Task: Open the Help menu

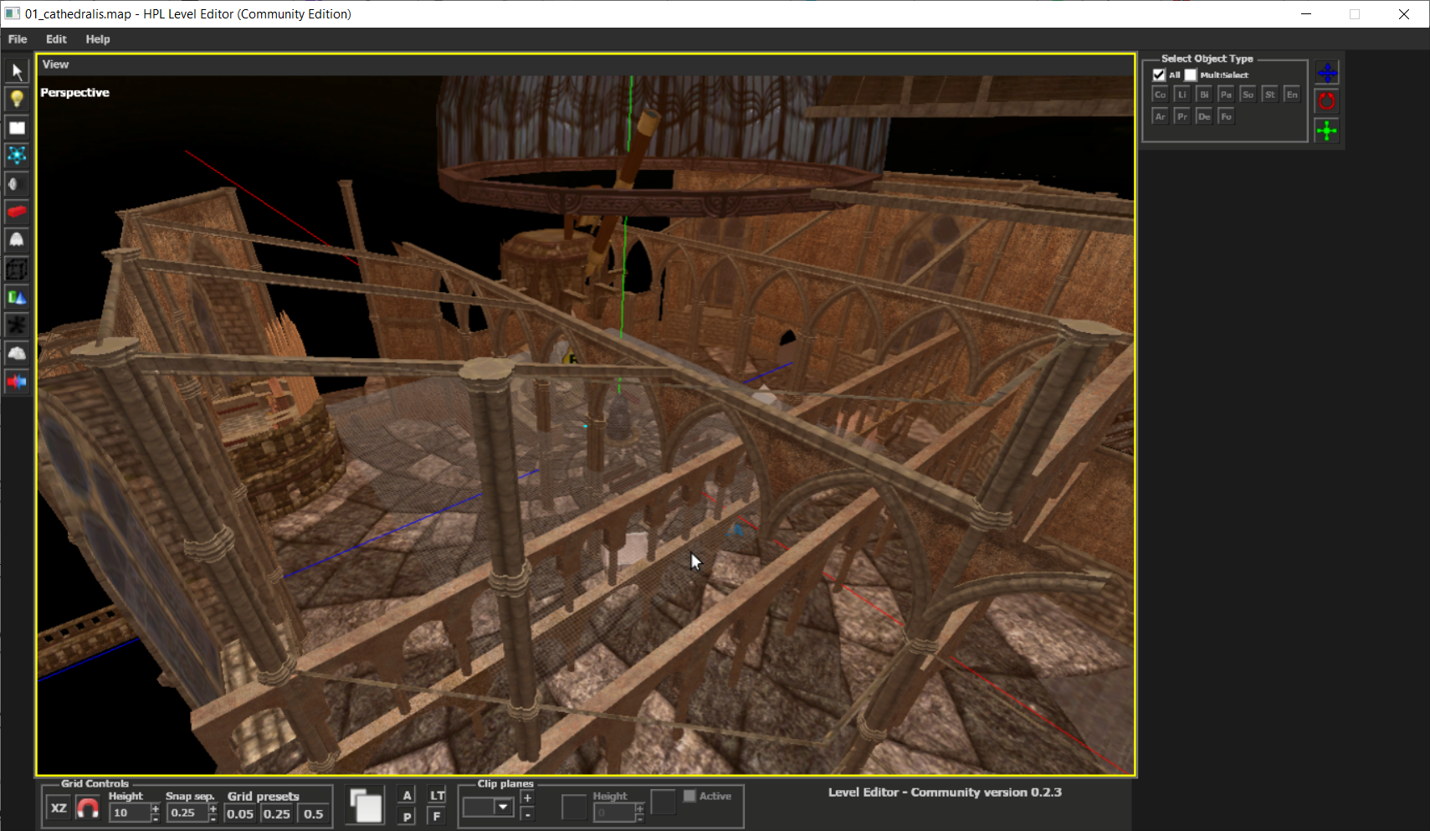Action: [98, 39]
